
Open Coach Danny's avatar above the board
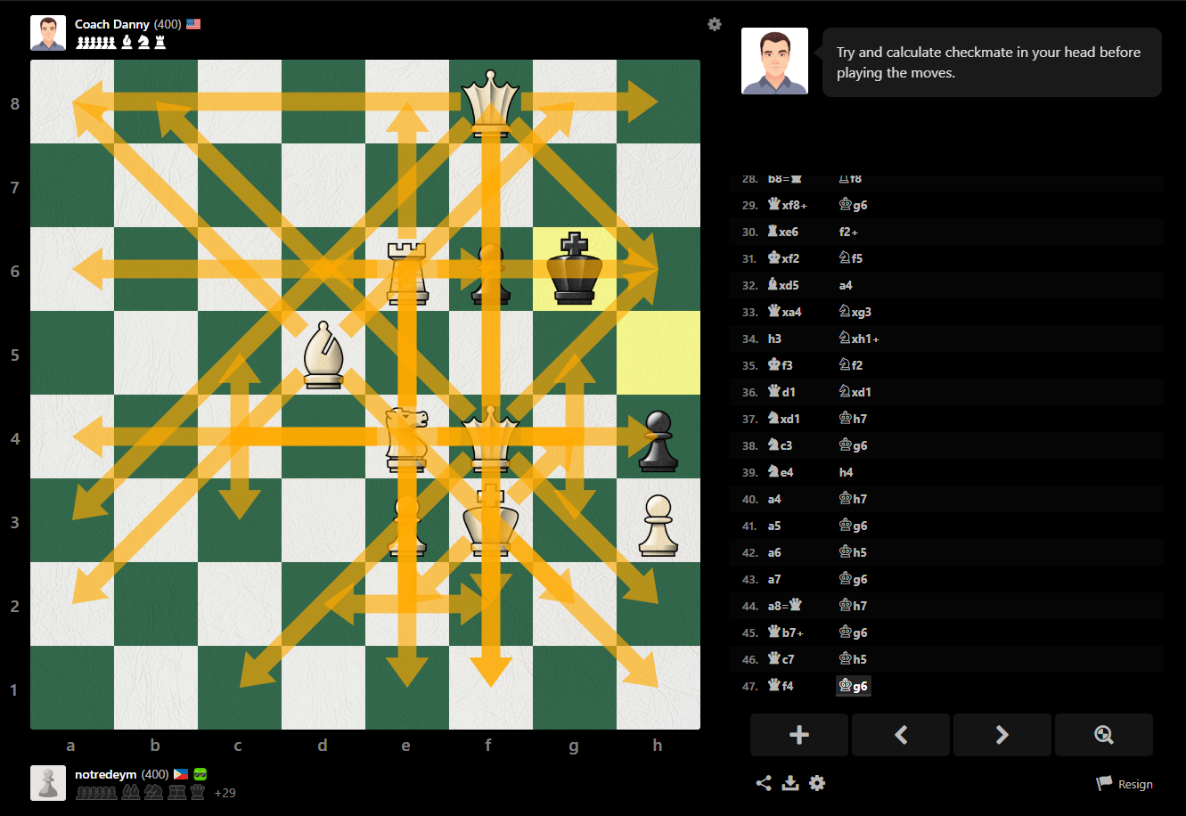pyautogui.click(x=48, y=33)
